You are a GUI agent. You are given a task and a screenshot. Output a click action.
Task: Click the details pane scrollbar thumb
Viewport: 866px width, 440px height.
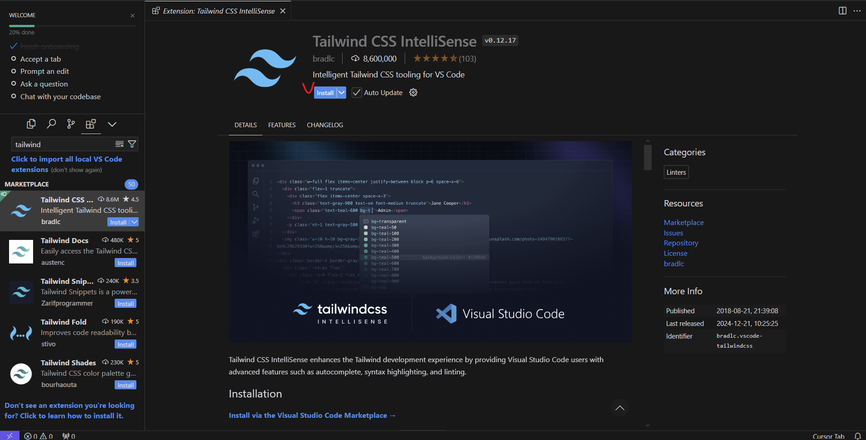click(648, 158)
